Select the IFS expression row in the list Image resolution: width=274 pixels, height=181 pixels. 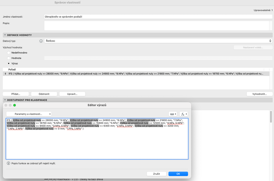(136, 74)
